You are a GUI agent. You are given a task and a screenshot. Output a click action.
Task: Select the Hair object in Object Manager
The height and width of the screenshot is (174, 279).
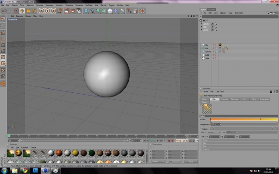click(x=206, y=48)
